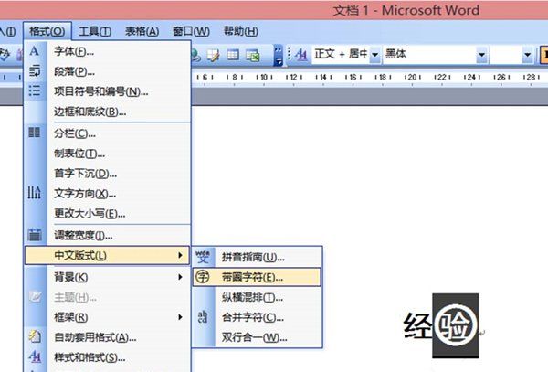This screenshot has height=372, width=548.
Task: Click the Columns icon in menu
Action: click(x=35, y=133)
